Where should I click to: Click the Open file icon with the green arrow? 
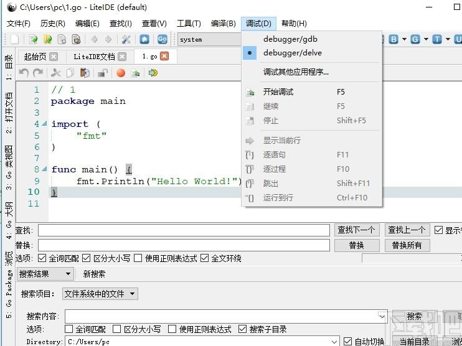[33, 39]
